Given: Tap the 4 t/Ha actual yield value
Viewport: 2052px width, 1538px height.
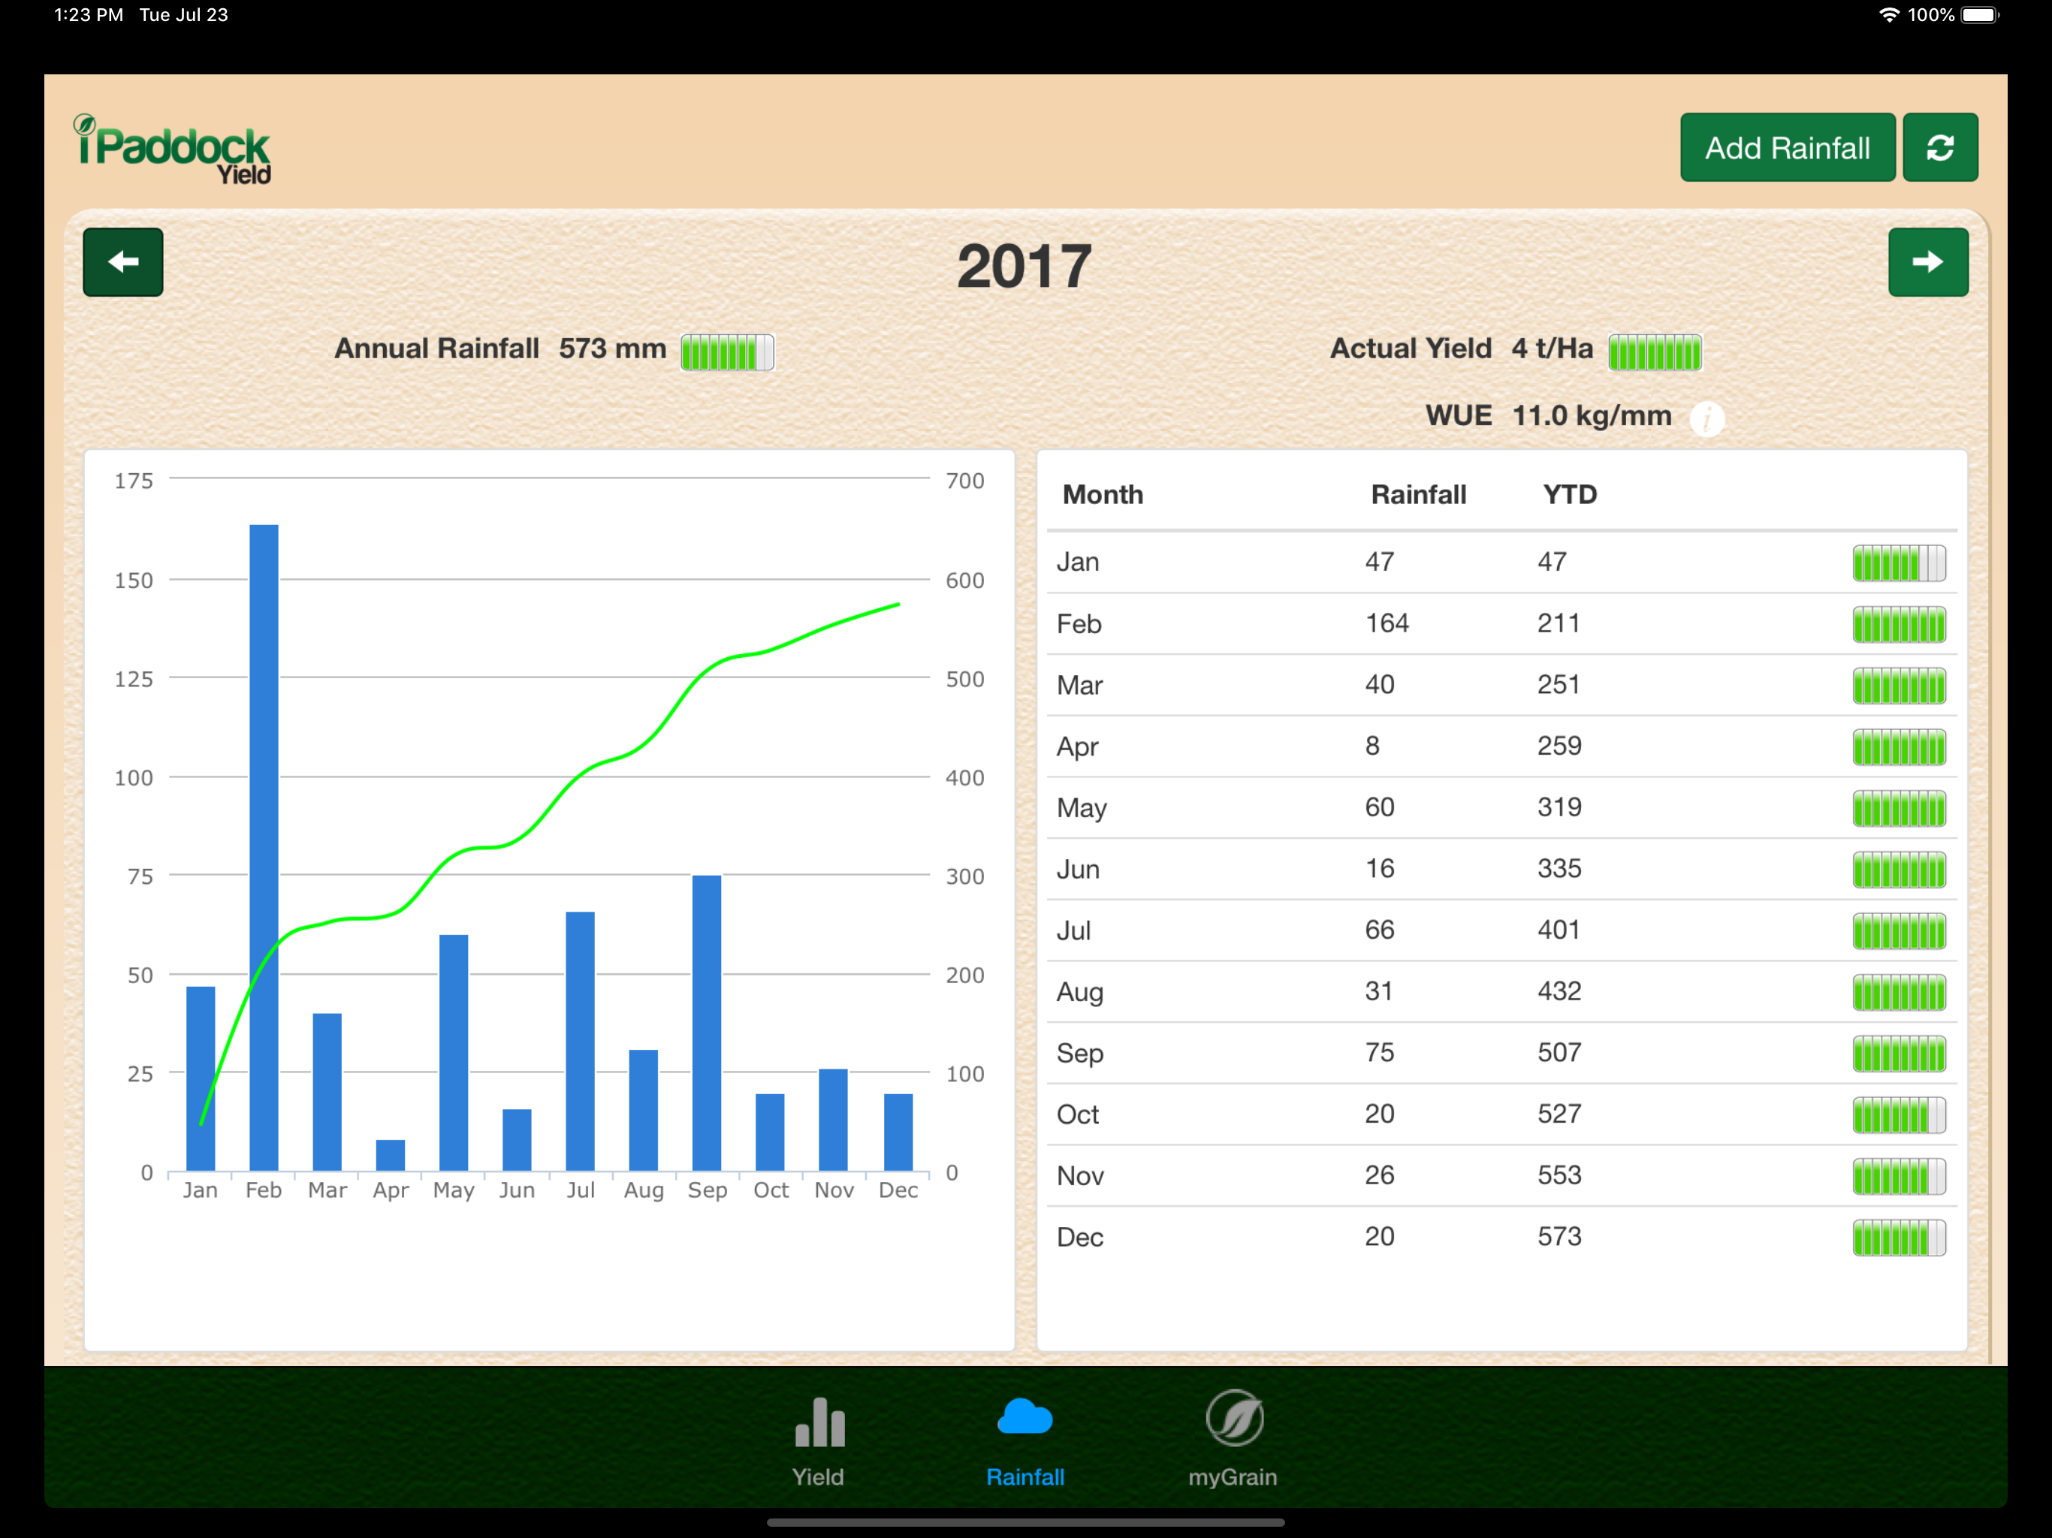Looking at the screenshot, I should 1552,348.
